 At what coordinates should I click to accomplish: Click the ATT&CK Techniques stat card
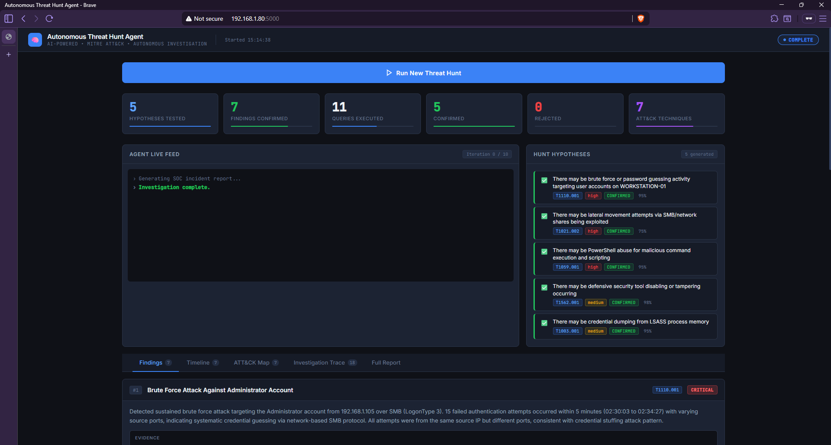point(677,114)
